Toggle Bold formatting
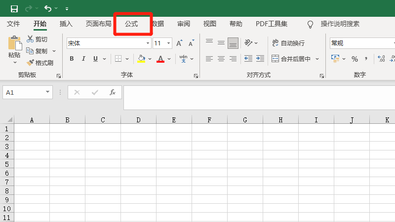 coord(72,59)
